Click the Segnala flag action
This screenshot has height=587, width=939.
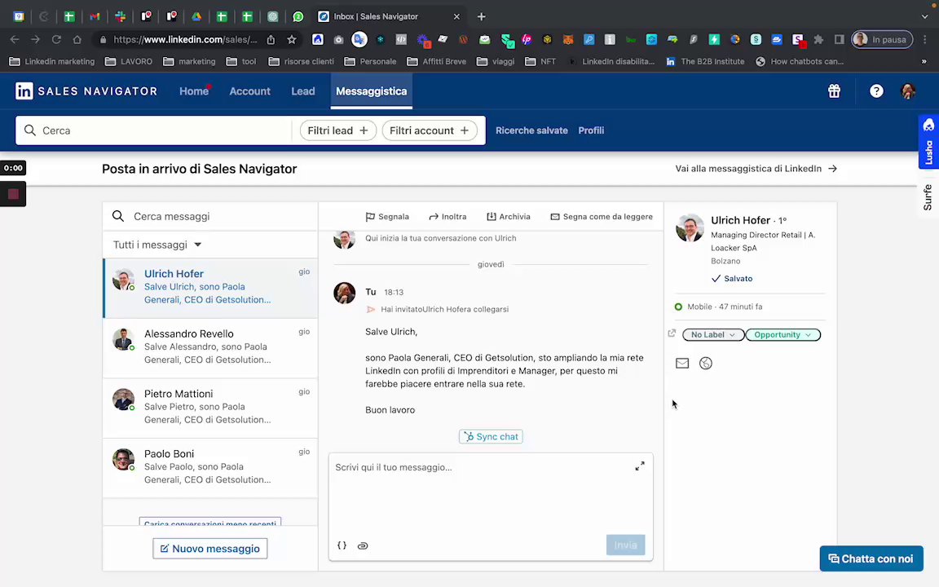click(x=387, y=217)
